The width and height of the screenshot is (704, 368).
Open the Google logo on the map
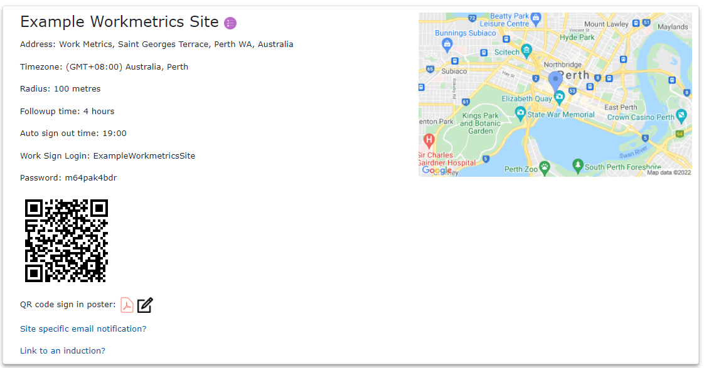[437, 171]
